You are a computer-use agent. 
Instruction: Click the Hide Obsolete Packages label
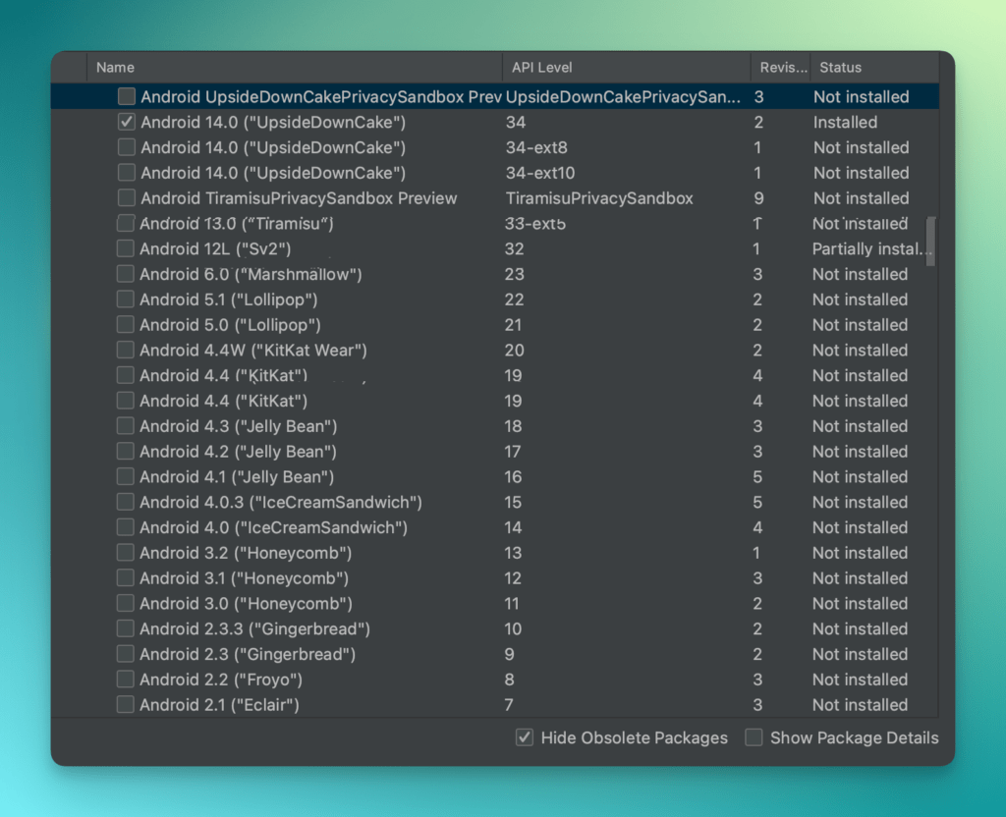pos(634,738)
